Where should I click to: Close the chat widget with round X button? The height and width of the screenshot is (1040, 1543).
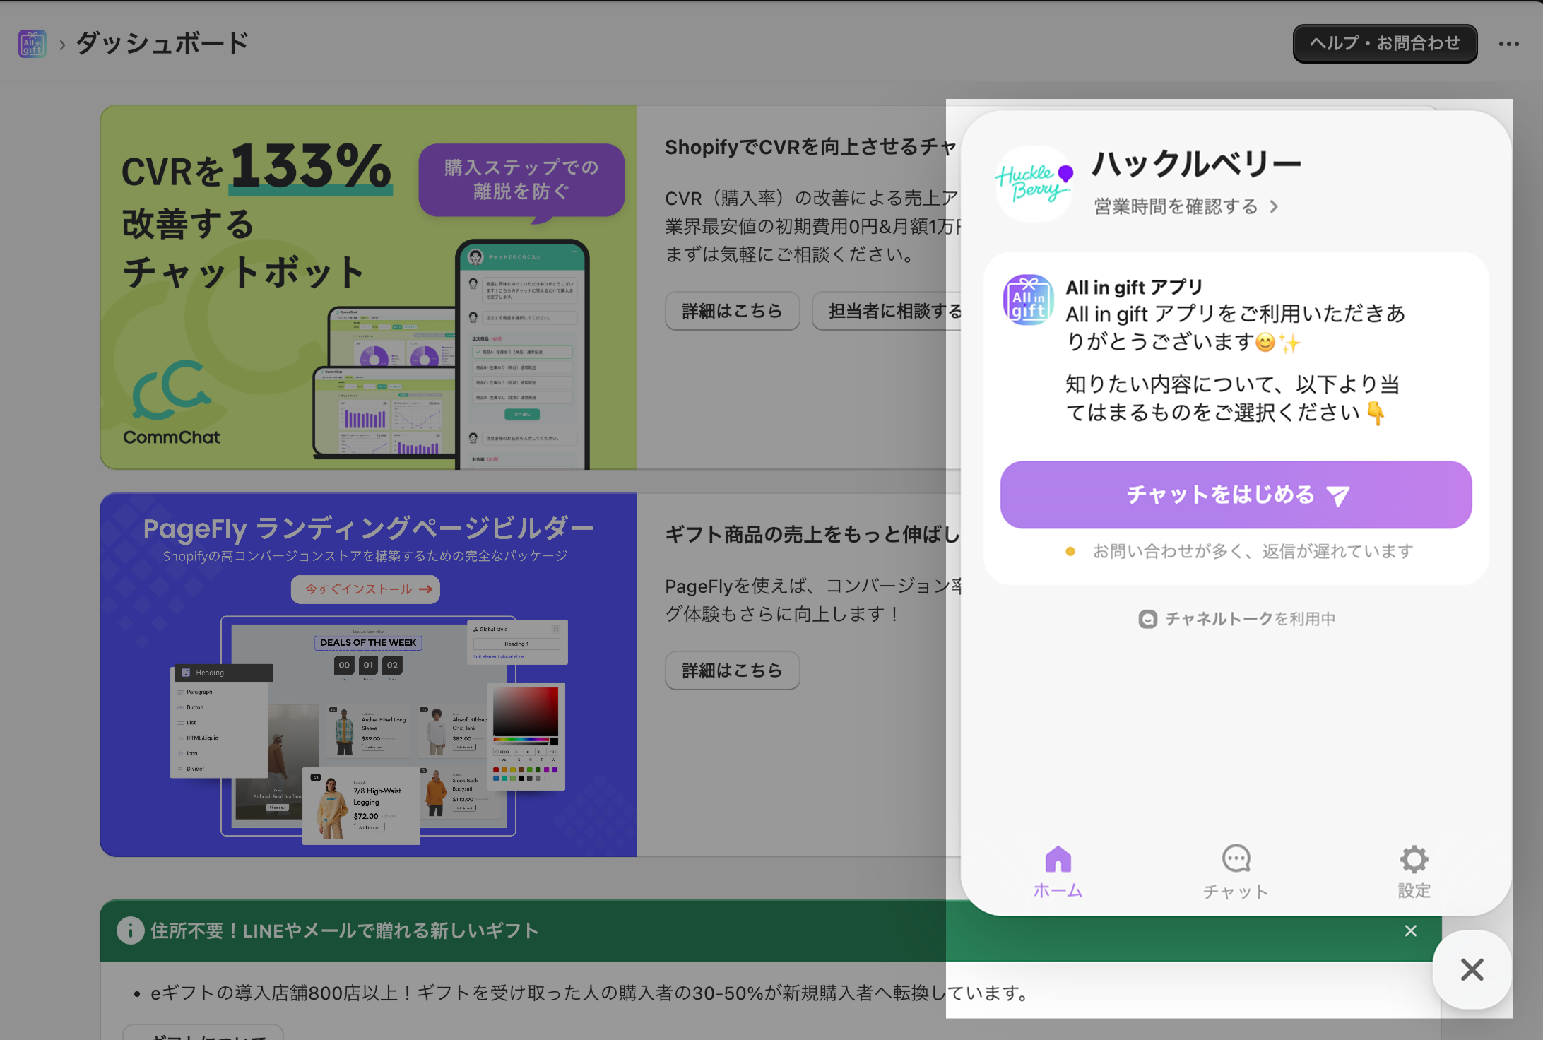pyautogui.click(x=1472, y=969)
